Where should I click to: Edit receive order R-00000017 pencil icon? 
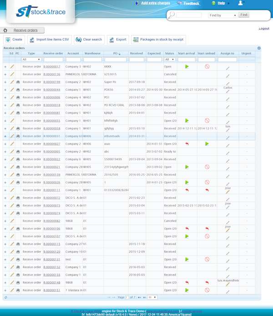click(12, 66)
